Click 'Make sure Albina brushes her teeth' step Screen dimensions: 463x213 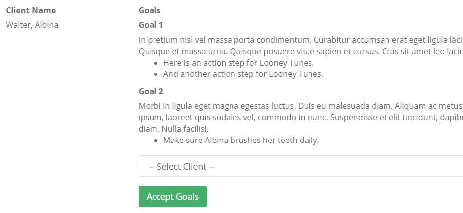241,140
